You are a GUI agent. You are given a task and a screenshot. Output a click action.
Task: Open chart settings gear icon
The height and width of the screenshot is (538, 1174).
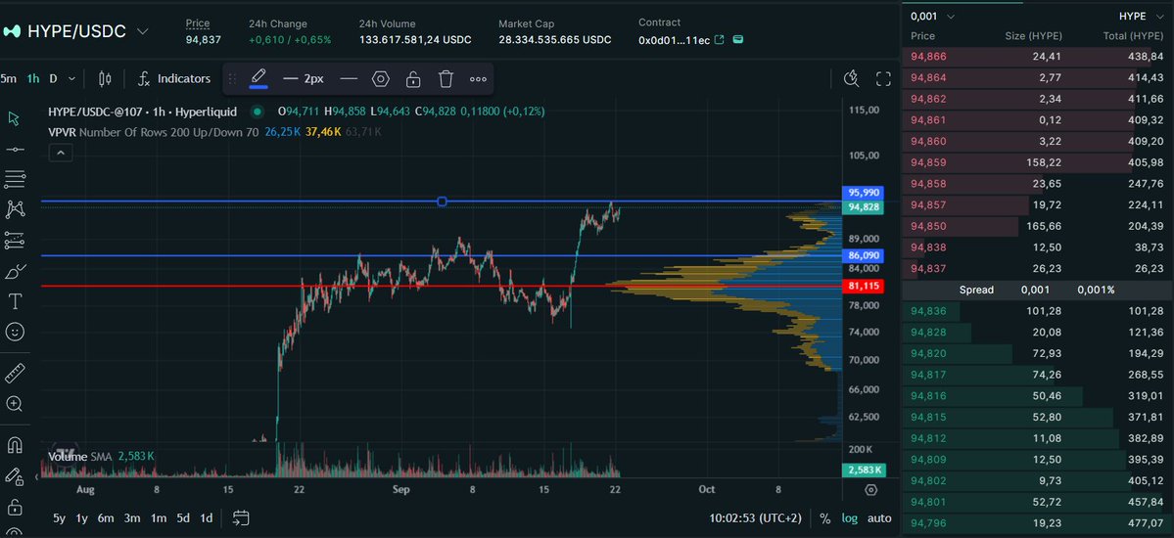tap(870, 490)
